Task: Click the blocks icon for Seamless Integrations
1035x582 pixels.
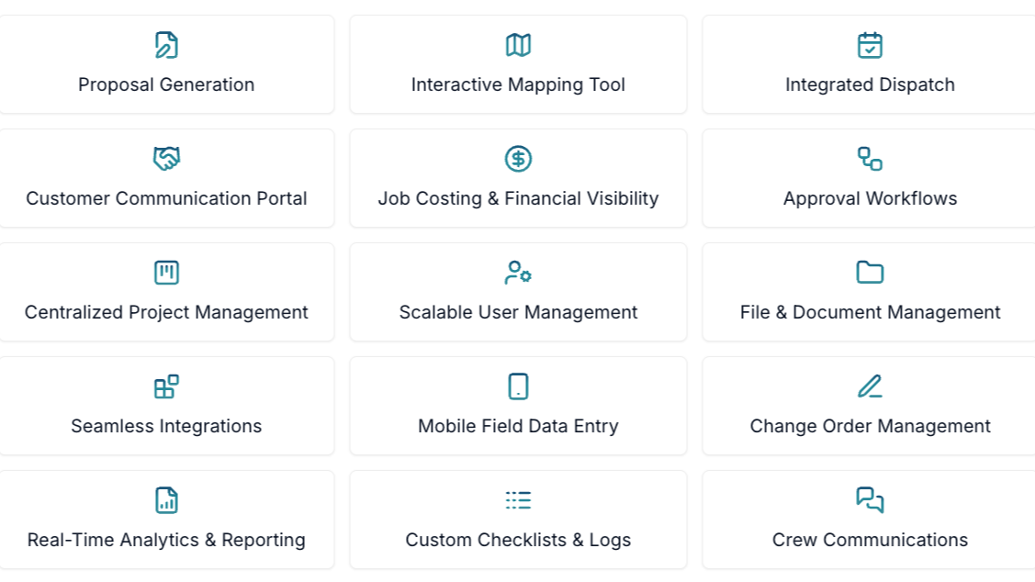Action: 166,386
